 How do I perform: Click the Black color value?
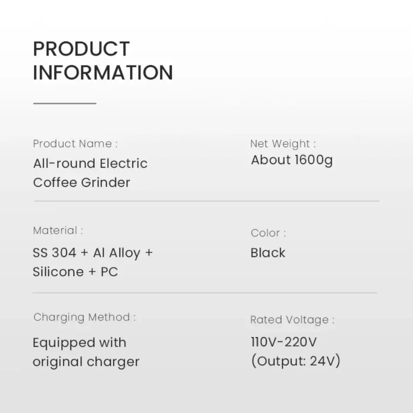[x=268, y=253]
